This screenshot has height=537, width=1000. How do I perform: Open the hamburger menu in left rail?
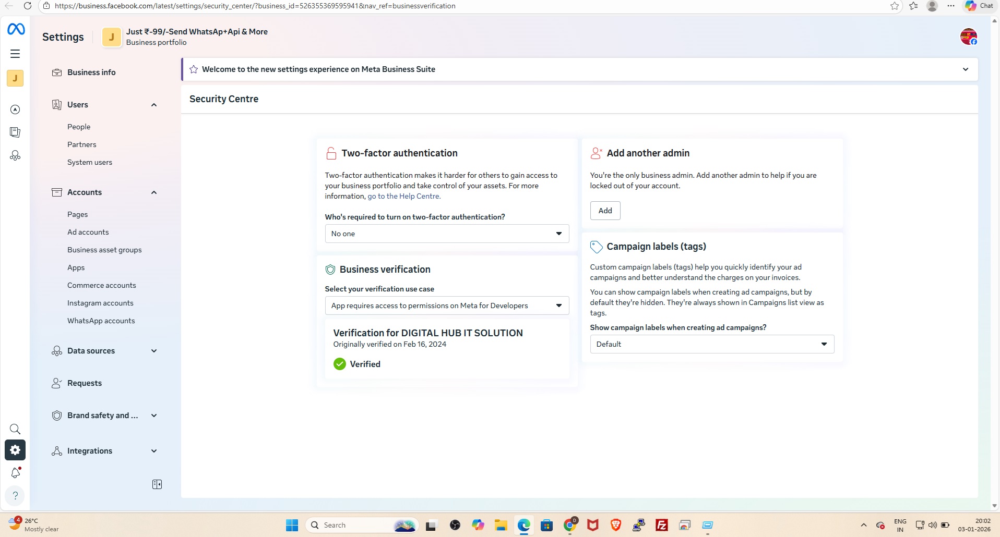pyautogui.click(x=15, y=54)
